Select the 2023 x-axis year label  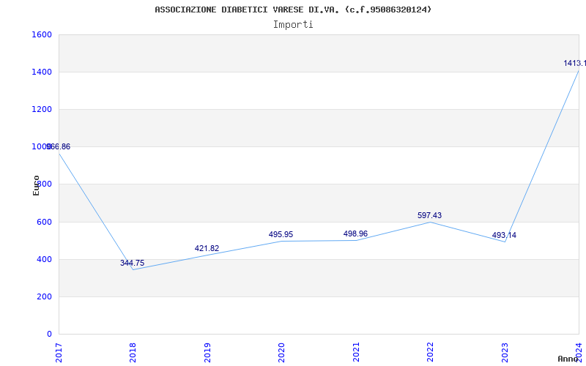click(505, 351)
